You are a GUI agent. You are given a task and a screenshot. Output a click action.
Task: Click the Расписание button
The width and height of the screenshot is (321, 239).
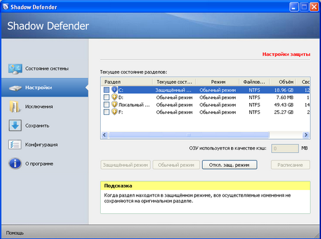click(290, 165)
